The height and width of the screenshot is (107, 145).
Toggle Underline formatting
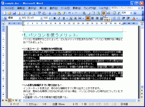pos(64,18)
